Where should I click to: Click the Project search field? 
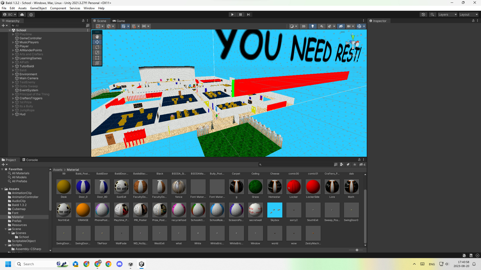coord(296,164)
